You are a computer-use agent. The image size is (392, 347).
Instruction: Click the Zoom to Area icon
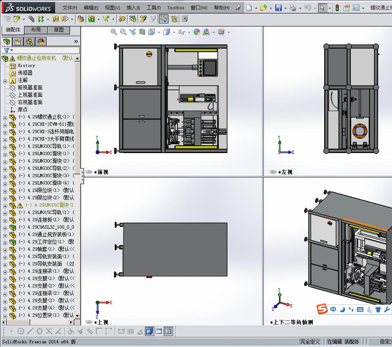[123, 32]
